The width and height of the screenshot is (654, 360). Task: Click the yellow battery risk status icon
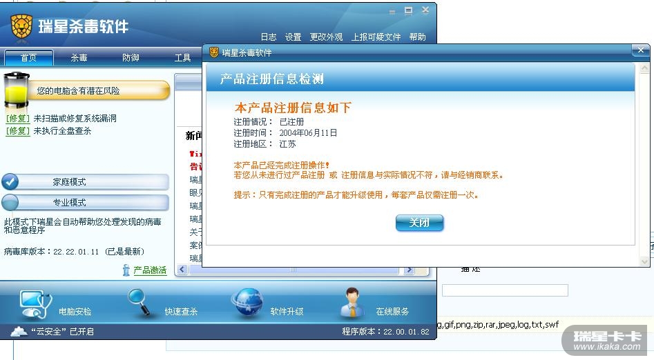coord(17,90)
